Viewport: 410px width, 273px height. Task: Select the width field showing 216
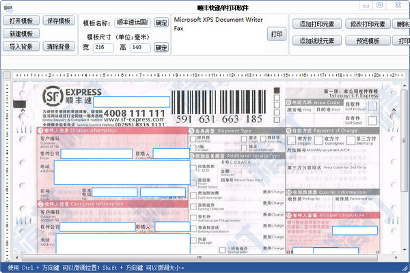[x=103, y=48]
